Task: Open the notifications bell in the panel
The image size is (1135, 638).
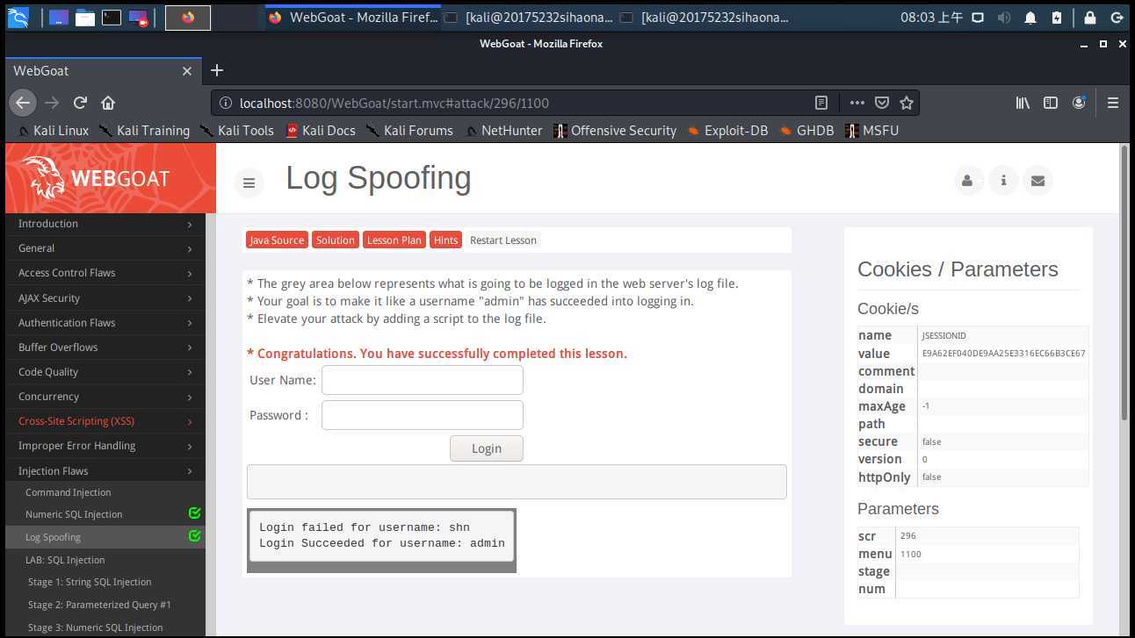Action: click(x=1030, y=18)
